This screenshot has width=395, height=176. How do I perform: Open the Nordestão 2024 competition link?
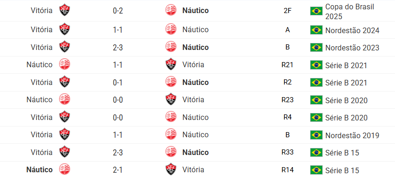352,30
